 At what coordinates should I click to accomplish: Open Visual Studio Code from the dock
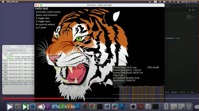(107, 107)
